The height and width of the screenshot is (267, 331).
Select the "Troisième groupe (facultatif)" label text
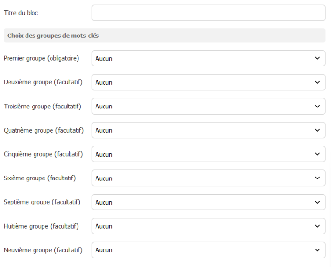pos(43,107)
